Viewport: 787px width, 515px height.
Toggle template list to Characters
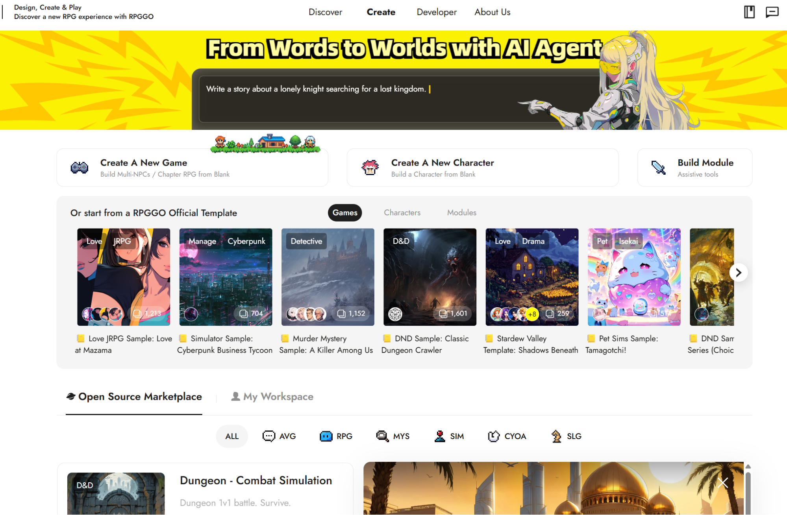point(402,212)
